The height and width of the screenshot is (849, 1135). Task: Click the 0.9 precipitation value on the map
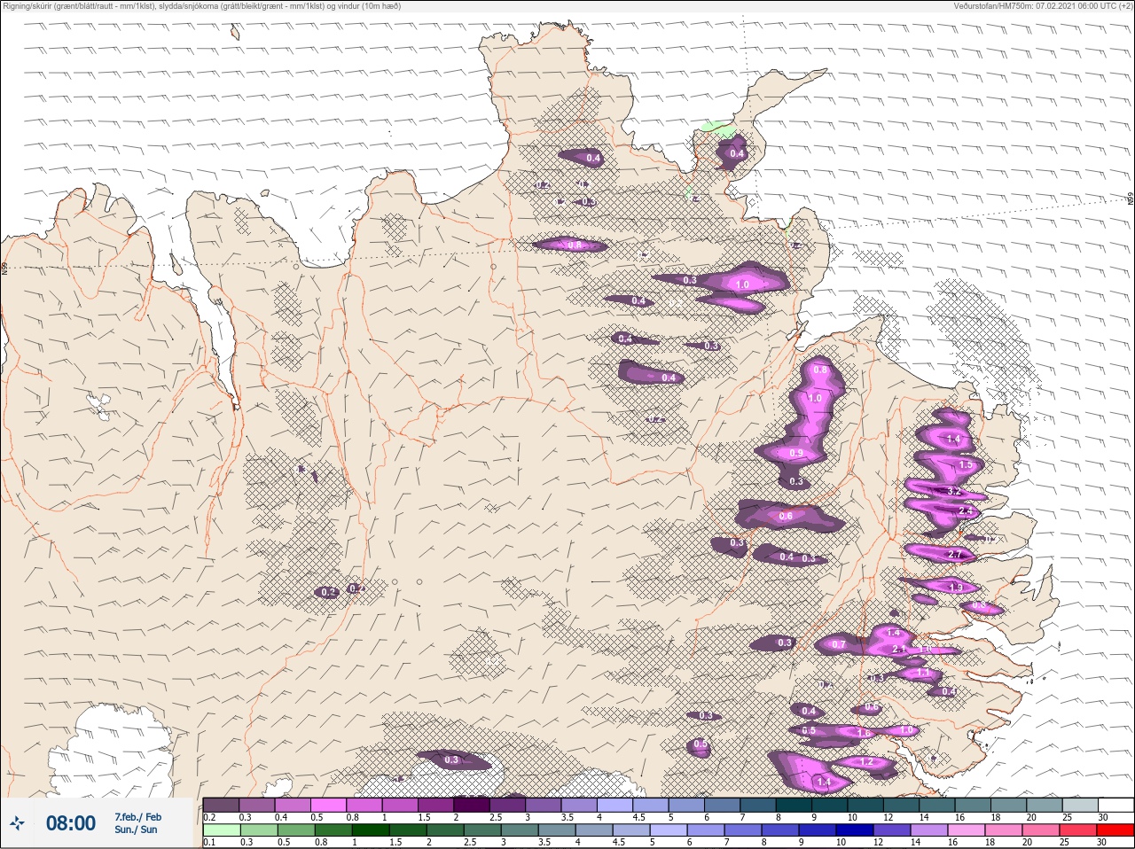point(796,453)
